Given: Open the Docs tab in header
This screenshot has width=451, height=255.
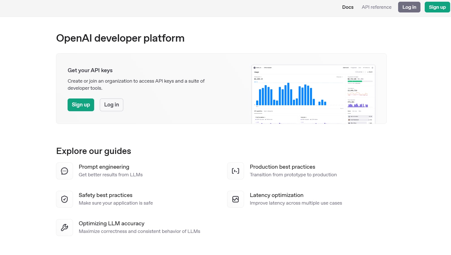Looking at the screenshot, I should [348, 7].
